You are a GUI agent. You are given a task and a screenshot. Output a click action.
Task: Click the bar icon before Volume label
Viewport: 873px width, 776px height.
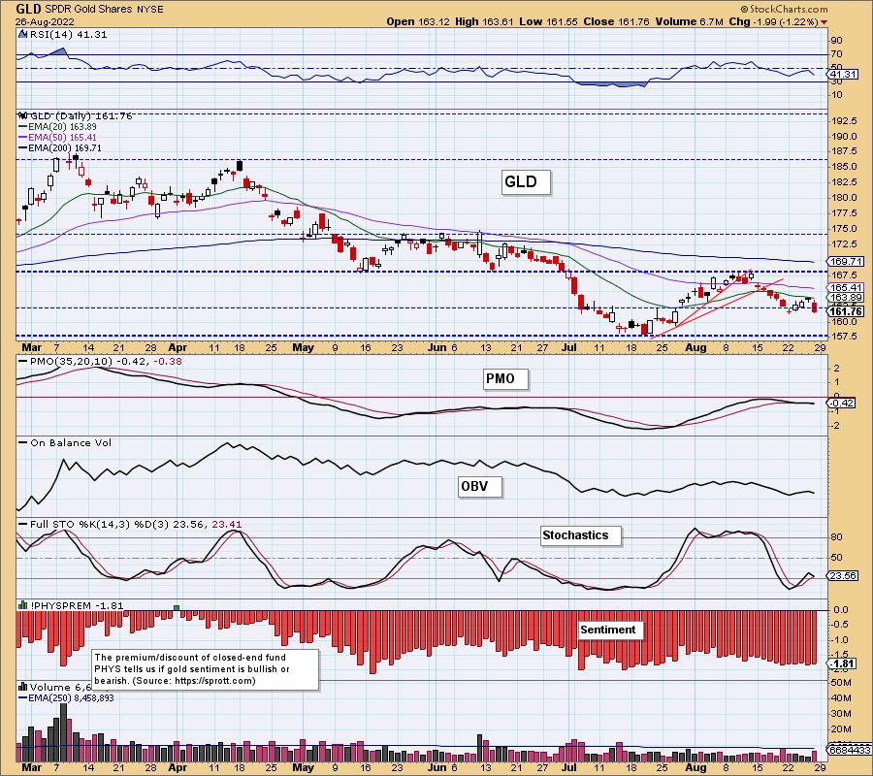coord(23,687)
